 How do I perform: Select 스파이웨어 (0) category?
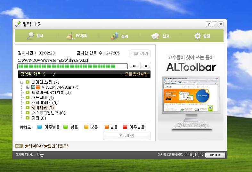coord(45,103)
